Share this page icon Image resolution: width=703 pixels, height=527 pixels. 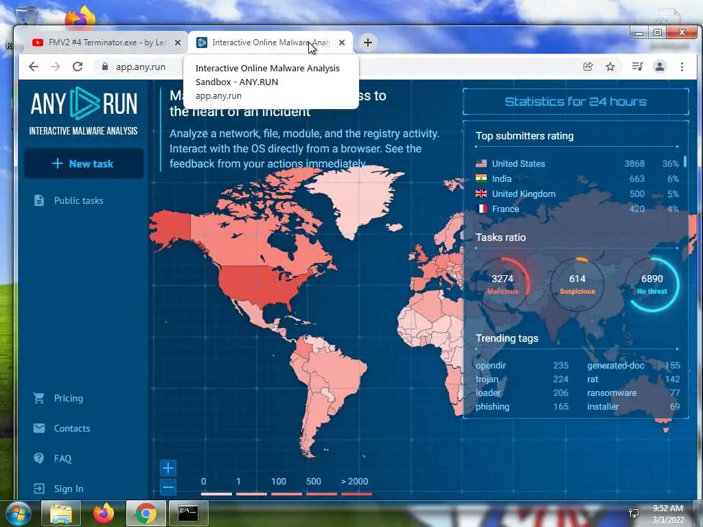click(x=588, y=67)
